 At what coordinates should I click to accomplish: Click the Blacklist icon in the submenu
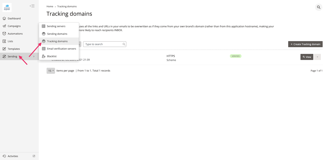[43, 56]
